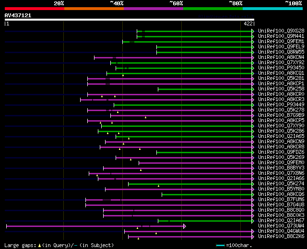
Task: Click the UniRef100_B5YM80 label
Action: click(281, 189)
